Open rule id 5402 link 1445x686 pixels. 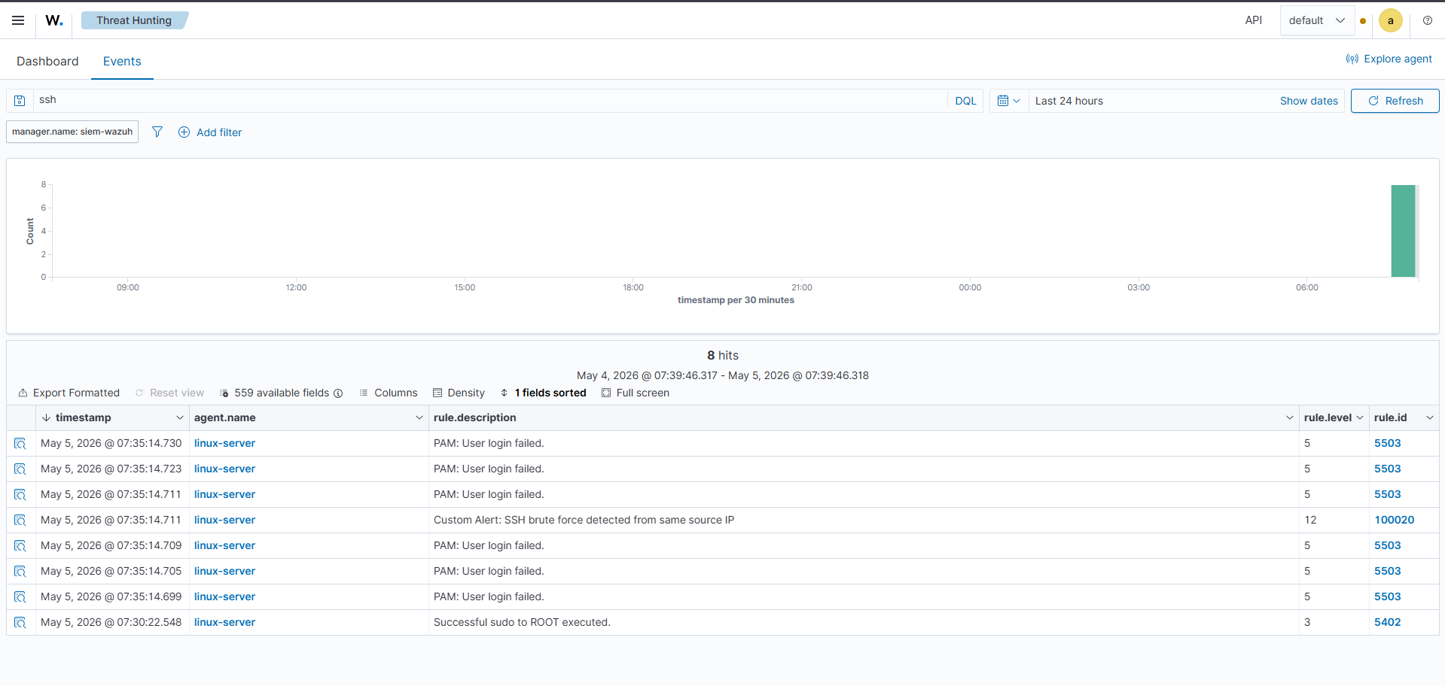click(x=1387, y=622)
